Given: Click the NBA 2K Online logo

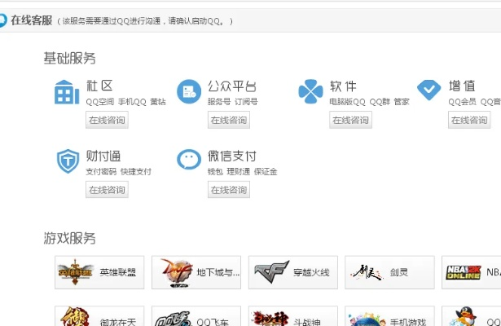Looking at the screenshot, I should click(464, 272).
